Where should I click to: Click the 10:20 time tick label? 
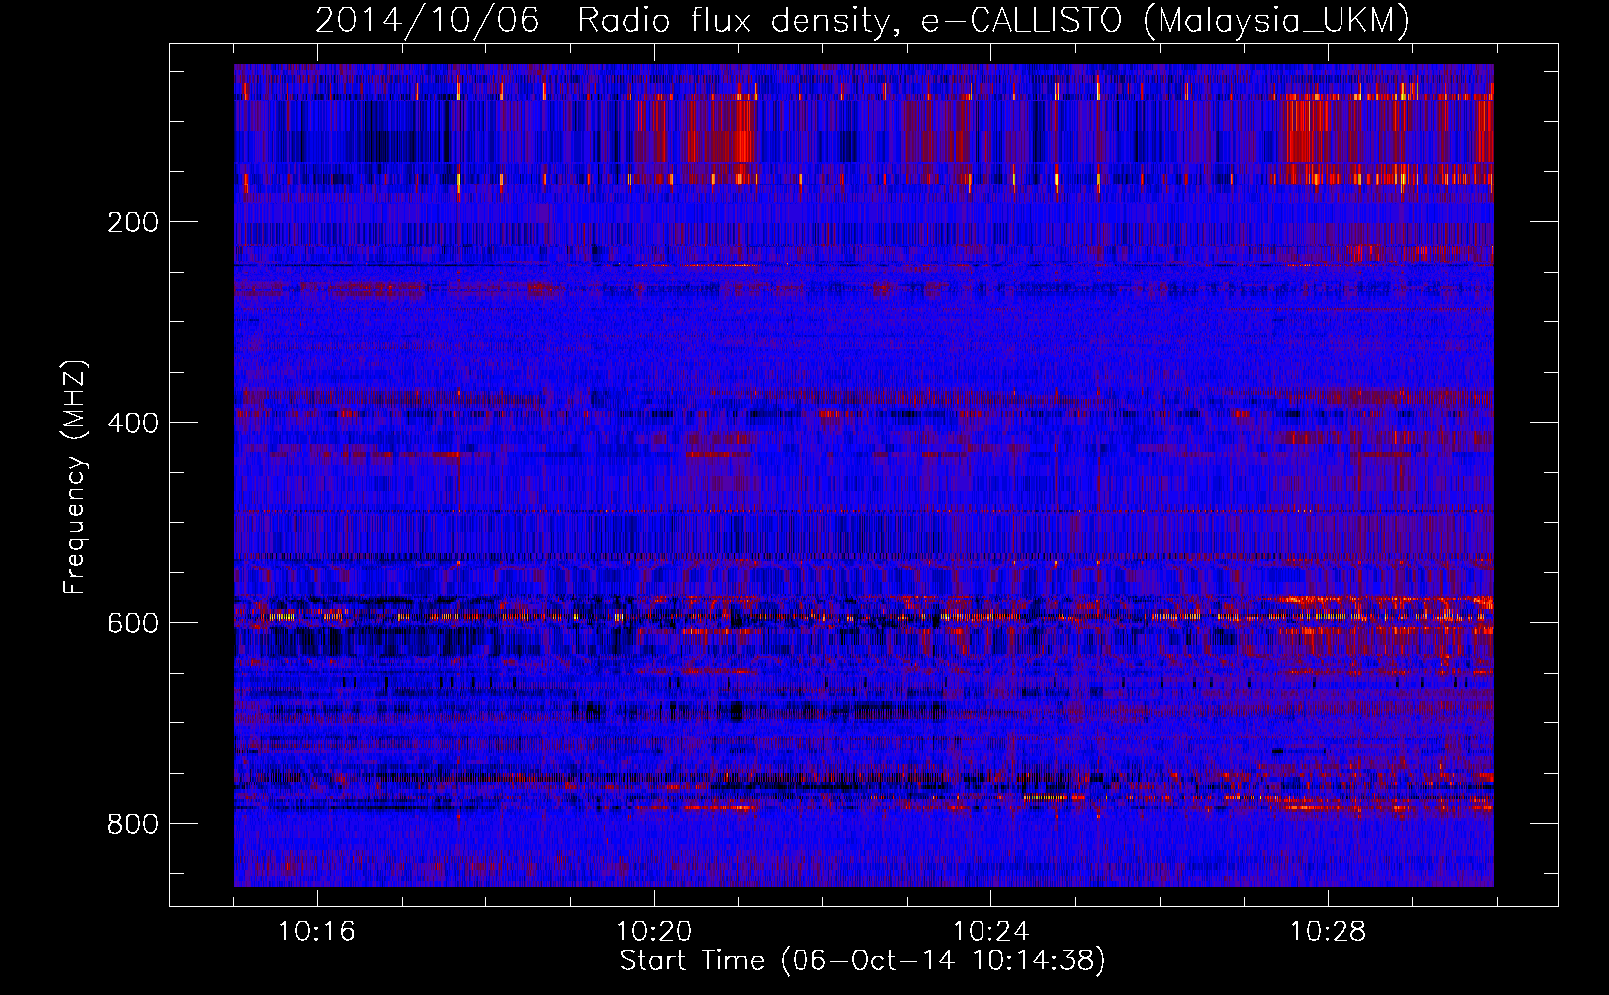tap(654, 932)
